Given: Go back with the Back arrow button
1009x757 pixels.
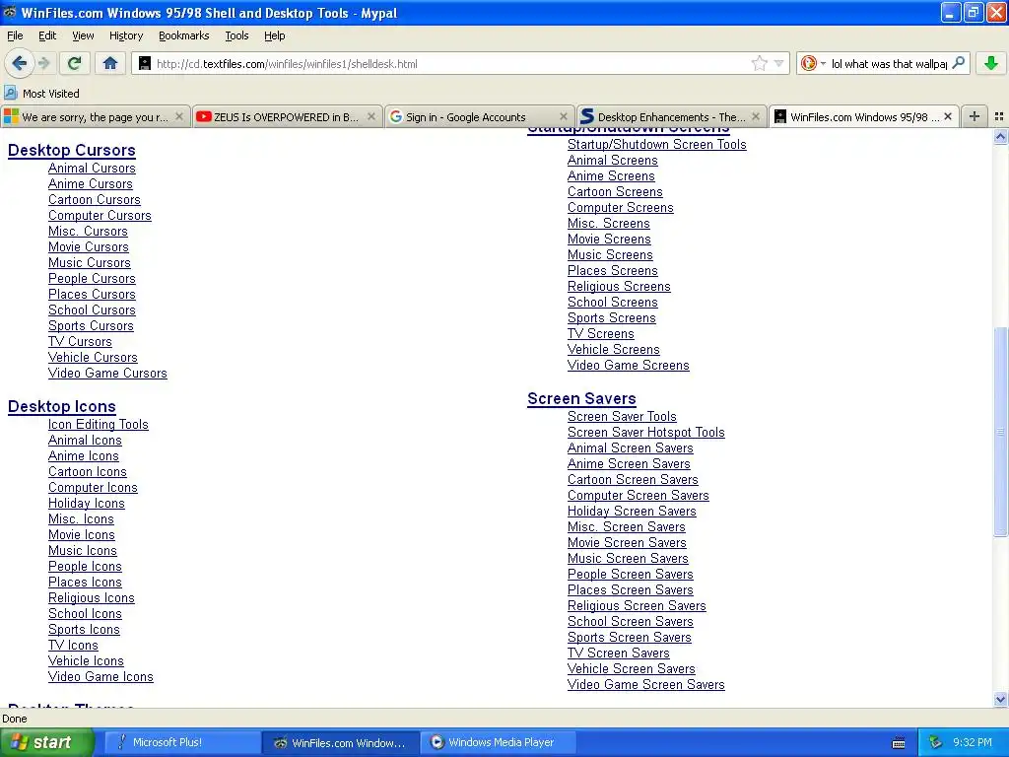Looking at the screenshot, I should click(19, 63).
